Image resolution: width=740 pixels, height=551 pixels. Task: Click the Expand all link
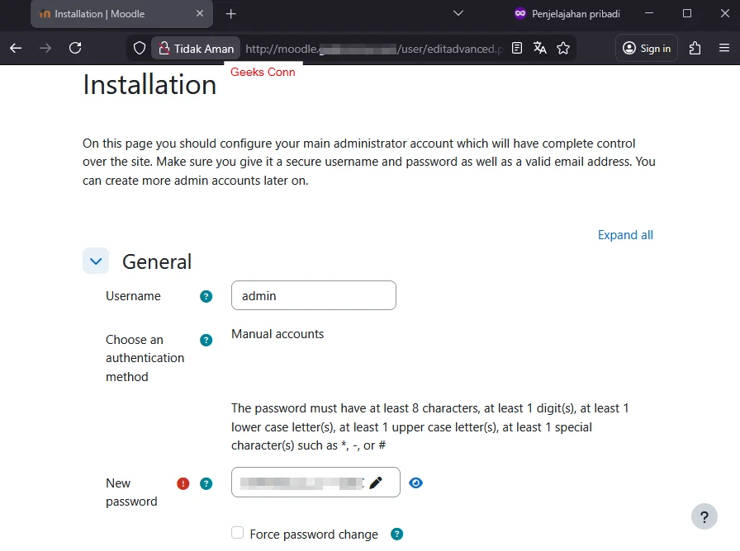pyautogui.click(x=625, y=235)
